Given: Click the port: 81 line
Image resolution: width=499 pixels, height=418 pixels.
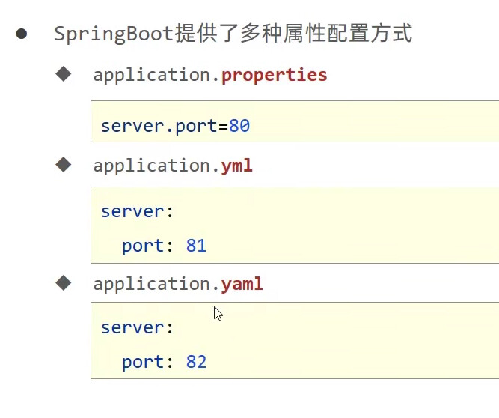Looking at the screenshot, I should (164, 246).
